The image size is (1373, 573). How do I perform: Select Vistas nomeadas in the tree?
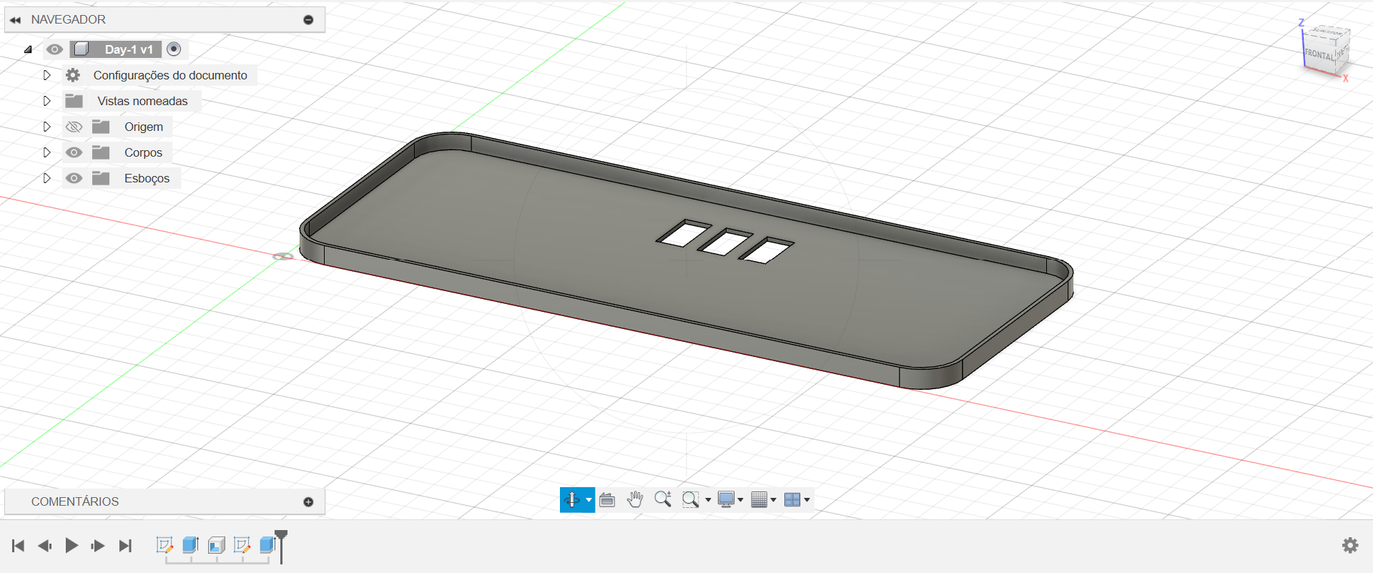point(142,101)
